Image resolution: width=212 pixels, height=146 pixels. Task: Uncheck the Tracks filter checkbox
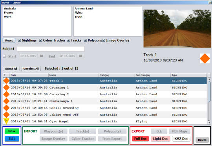pos(68,41)
